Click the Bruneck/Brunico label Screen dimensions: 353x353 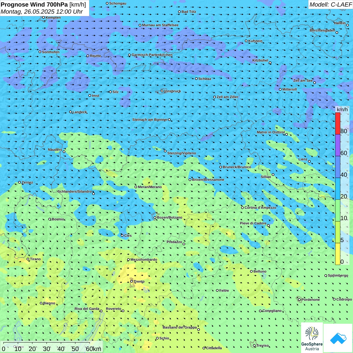click(x=237, y=167)
